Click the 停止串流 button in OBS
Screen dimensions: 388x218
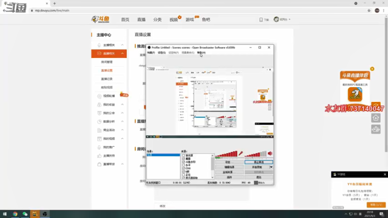click(259, 162)
